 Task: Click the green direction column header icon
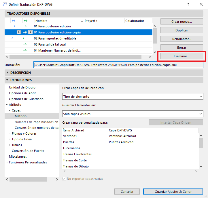(x=25, y=21)
